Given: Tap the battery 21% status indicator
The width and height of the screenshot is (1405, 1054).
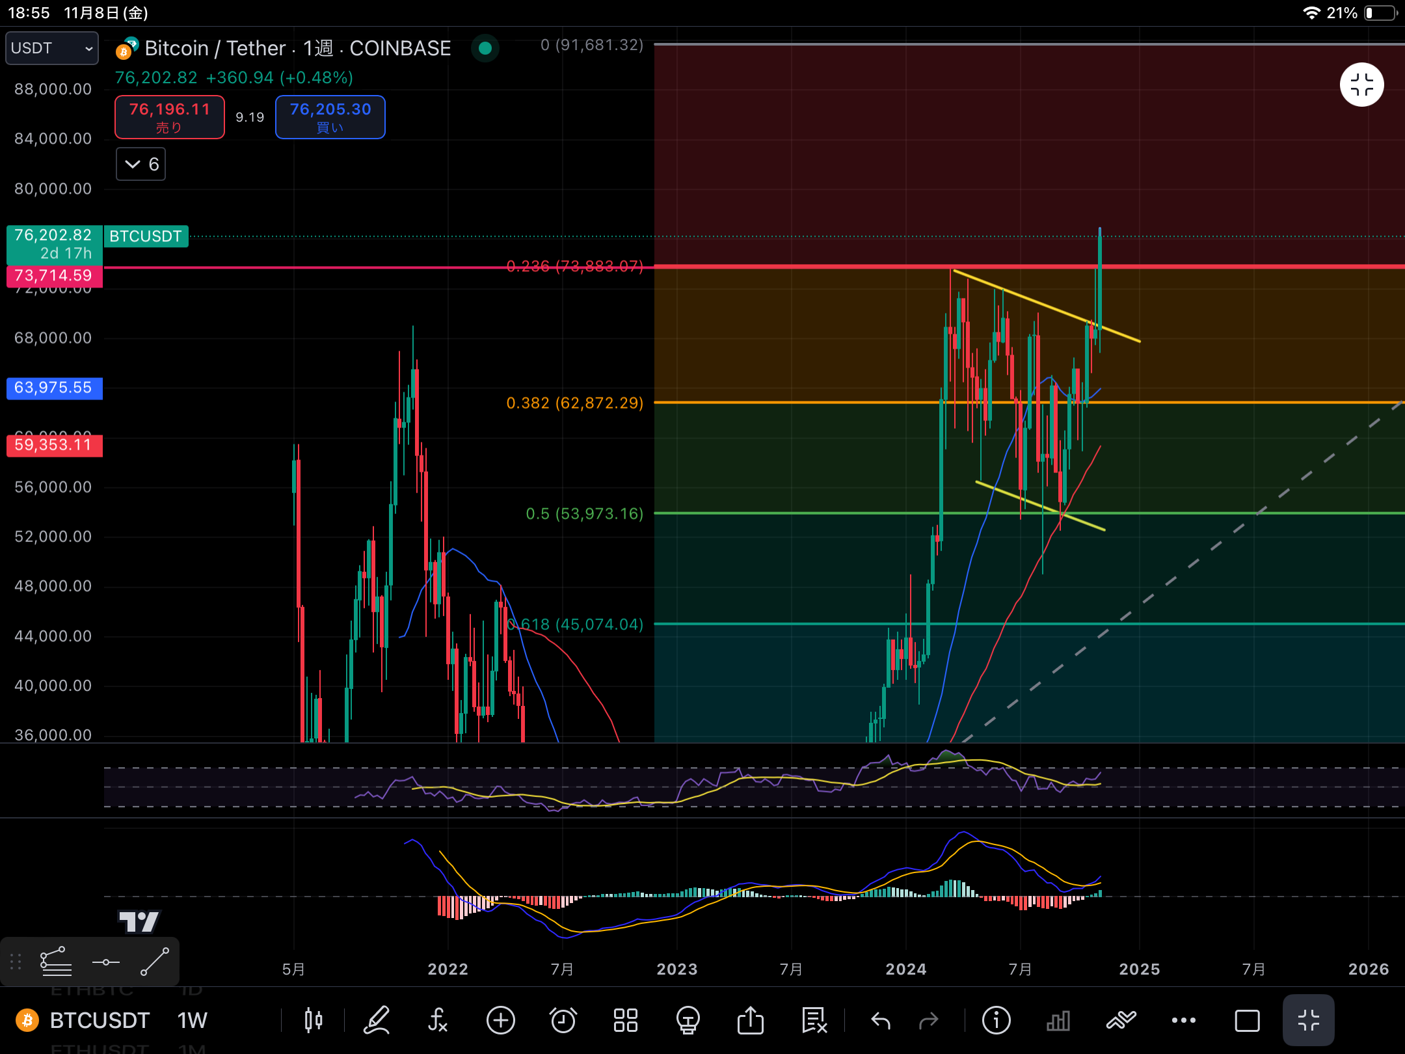Looking at the screenshot, I should click(1362, 13).
